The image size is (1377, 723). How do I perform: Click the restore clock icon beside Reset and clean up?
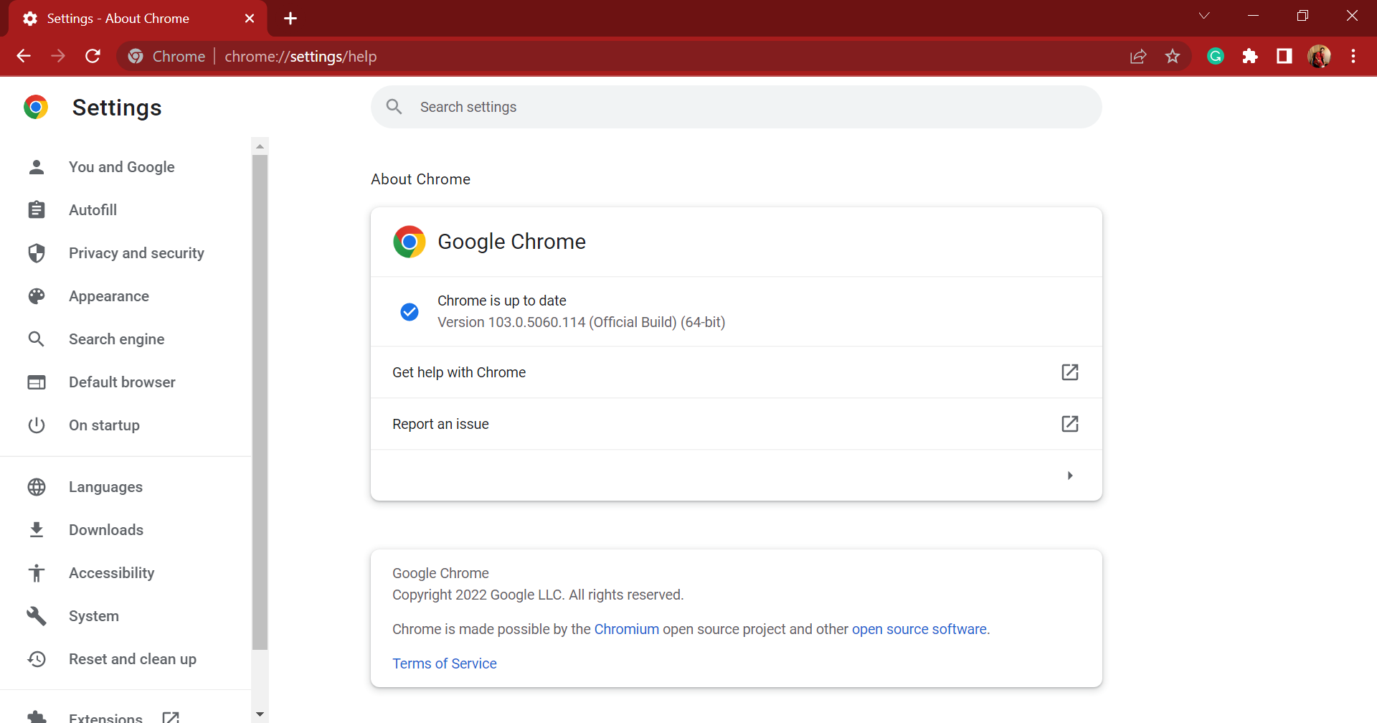(37, 659)
